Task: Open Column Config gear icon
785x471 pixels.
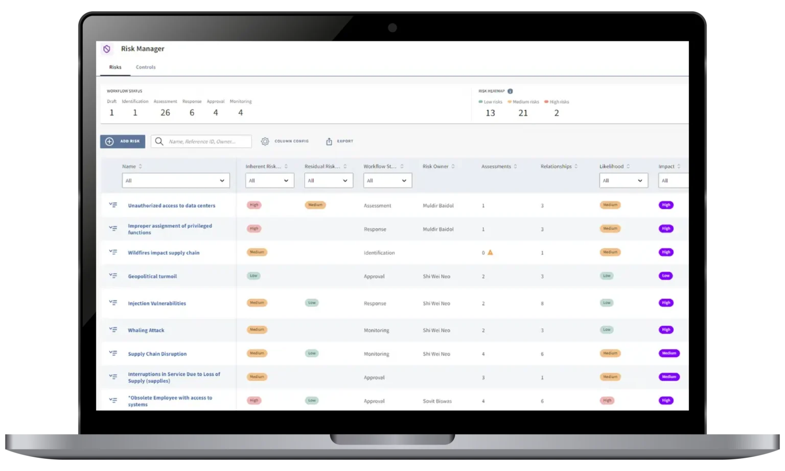Action: pyautogui.click(x=265, y=142)
